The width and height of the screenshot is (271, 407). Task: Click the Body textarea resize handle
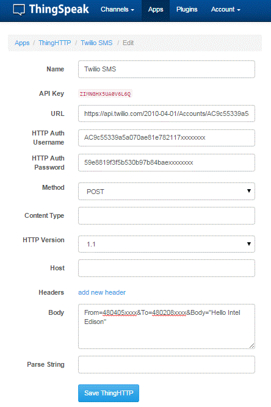click(x=252, y=345)
